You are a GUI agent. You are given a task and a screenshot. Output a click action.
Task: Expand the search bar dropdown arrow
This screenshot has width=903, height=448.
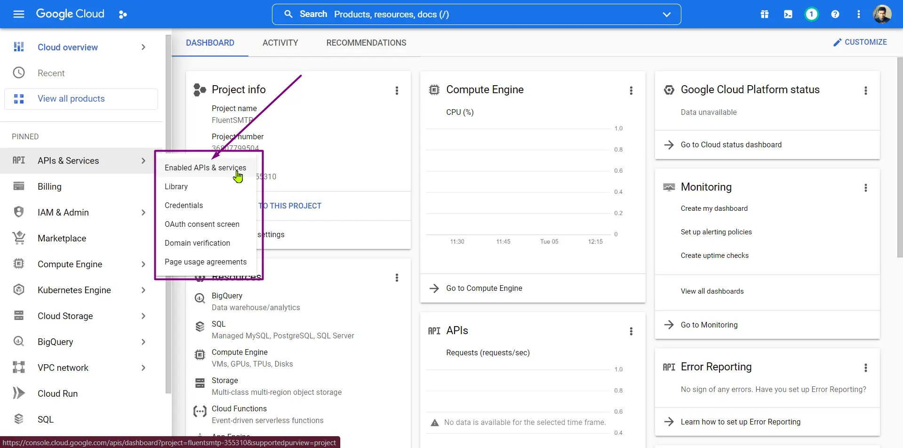point(666,15)
